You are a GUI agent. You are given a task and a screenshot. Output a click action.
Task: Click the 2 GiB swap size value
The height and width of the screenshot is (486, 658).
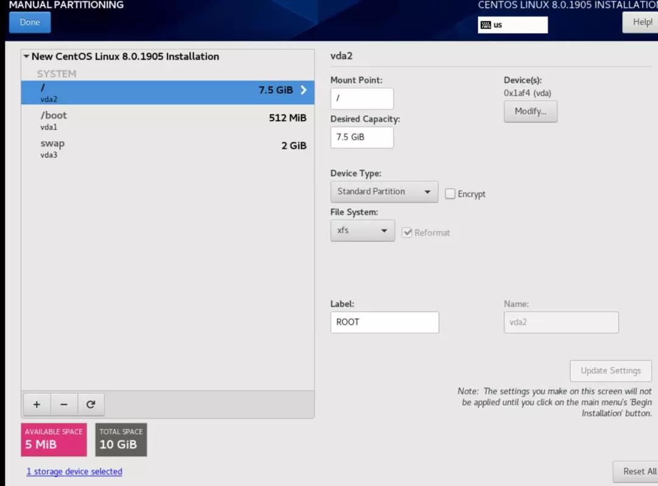tap(294, 146)
